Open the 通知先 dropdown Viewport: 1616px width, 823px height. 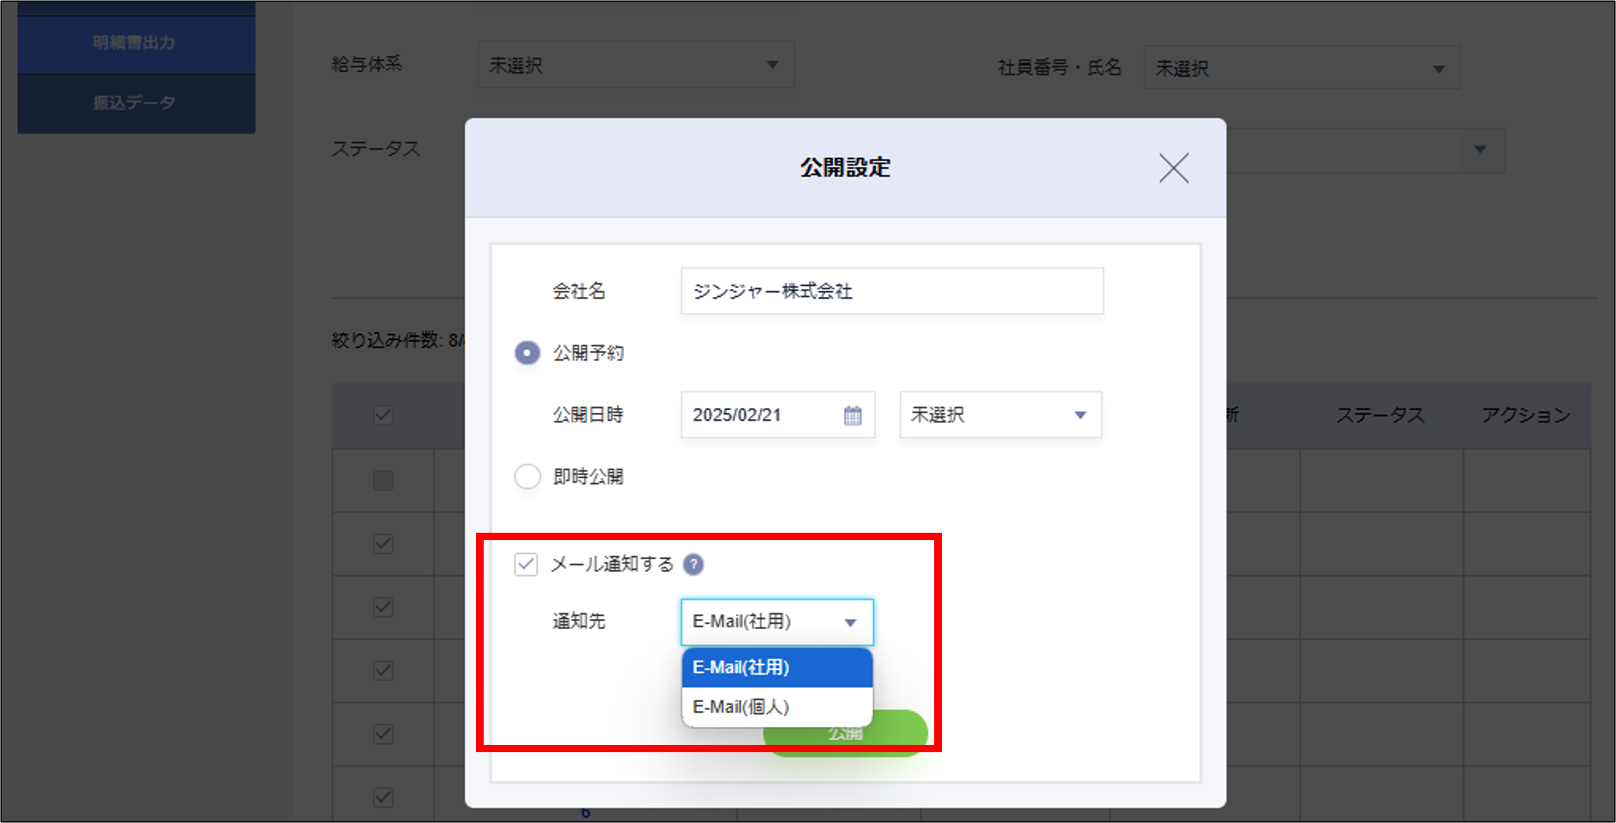coord(777,622)
